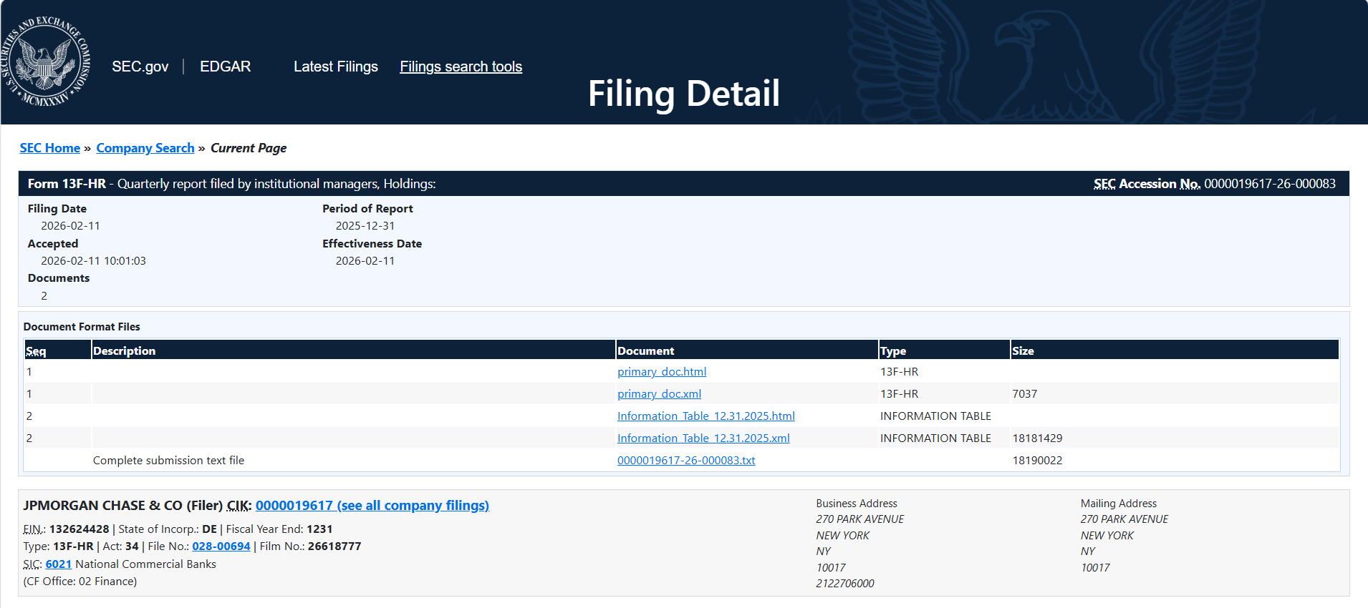Open Filings search tools menu item
The height and width of the screenshot is (608, 1368).
click(x=461, y=67)
